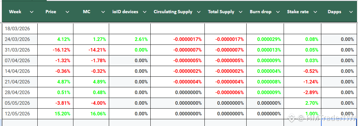Screen dimensions: 358x126
Task: Click the -0.32% MC cell
Action: click(91, 71)
